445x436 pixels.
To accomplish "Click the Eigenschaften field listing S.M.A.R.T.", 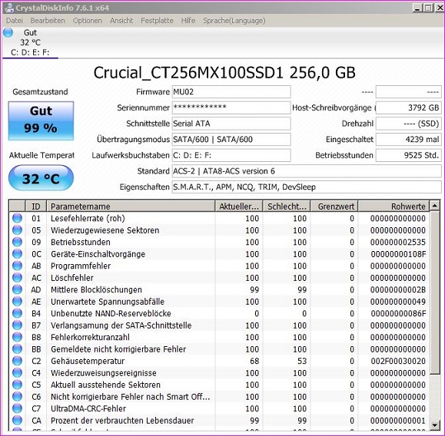I will [x=307, y=187].
